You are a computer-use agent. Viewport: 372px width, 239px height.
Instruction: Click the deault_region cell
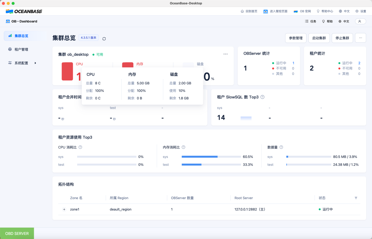point(121,209)
